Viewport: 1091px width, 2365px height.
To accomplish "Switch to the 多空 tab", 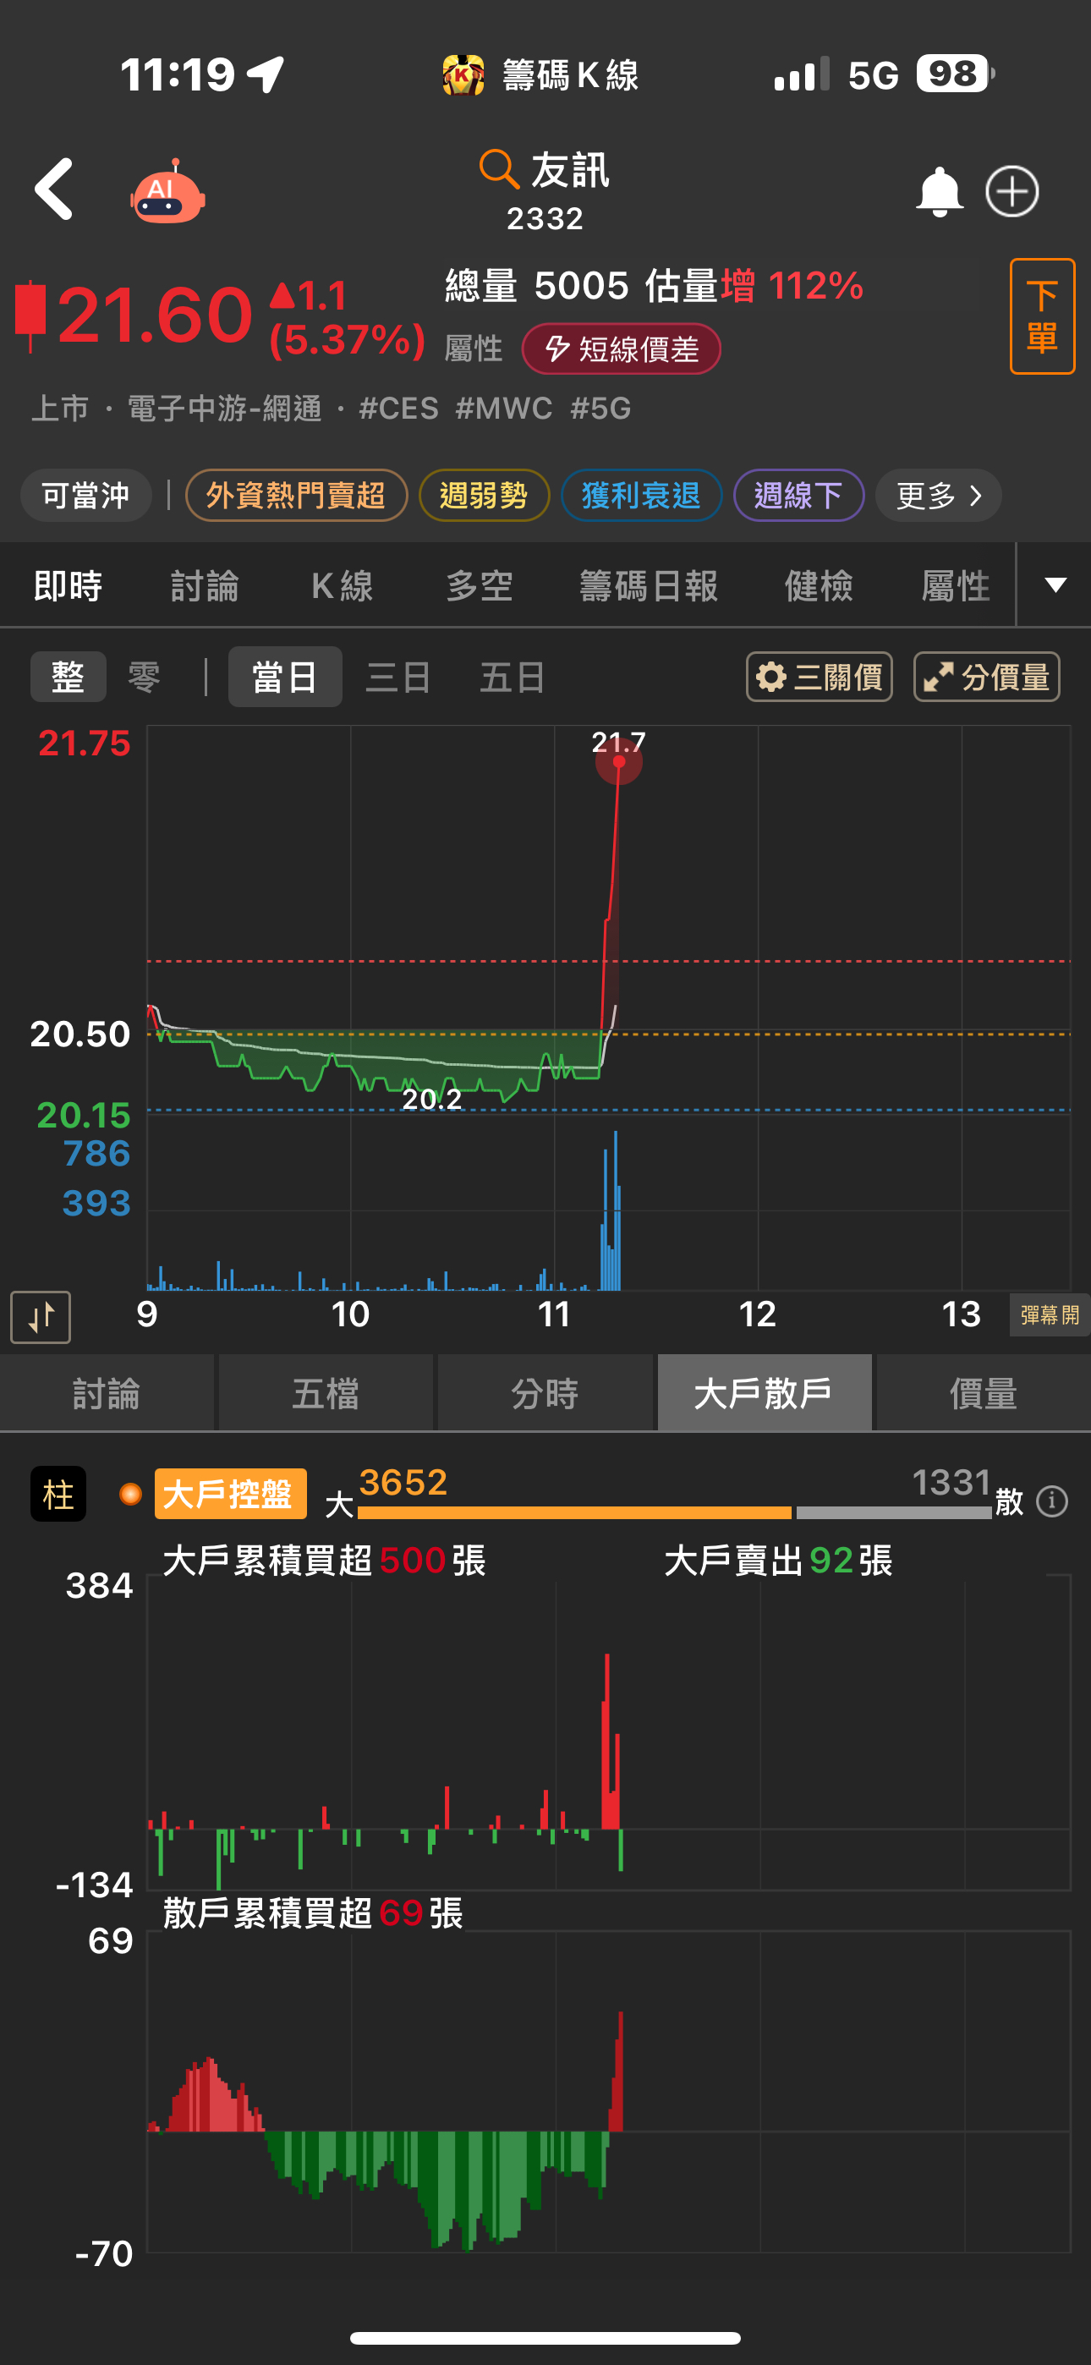I will pos(480,585).
